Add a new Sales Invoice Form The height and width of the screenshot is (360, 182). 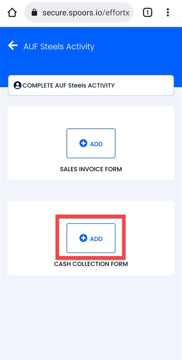click(x=91, y=143)
